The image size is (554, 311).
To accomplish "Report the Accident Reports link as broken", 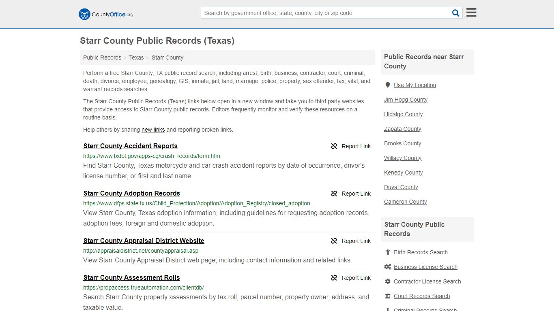I will [x=356, y=146].
